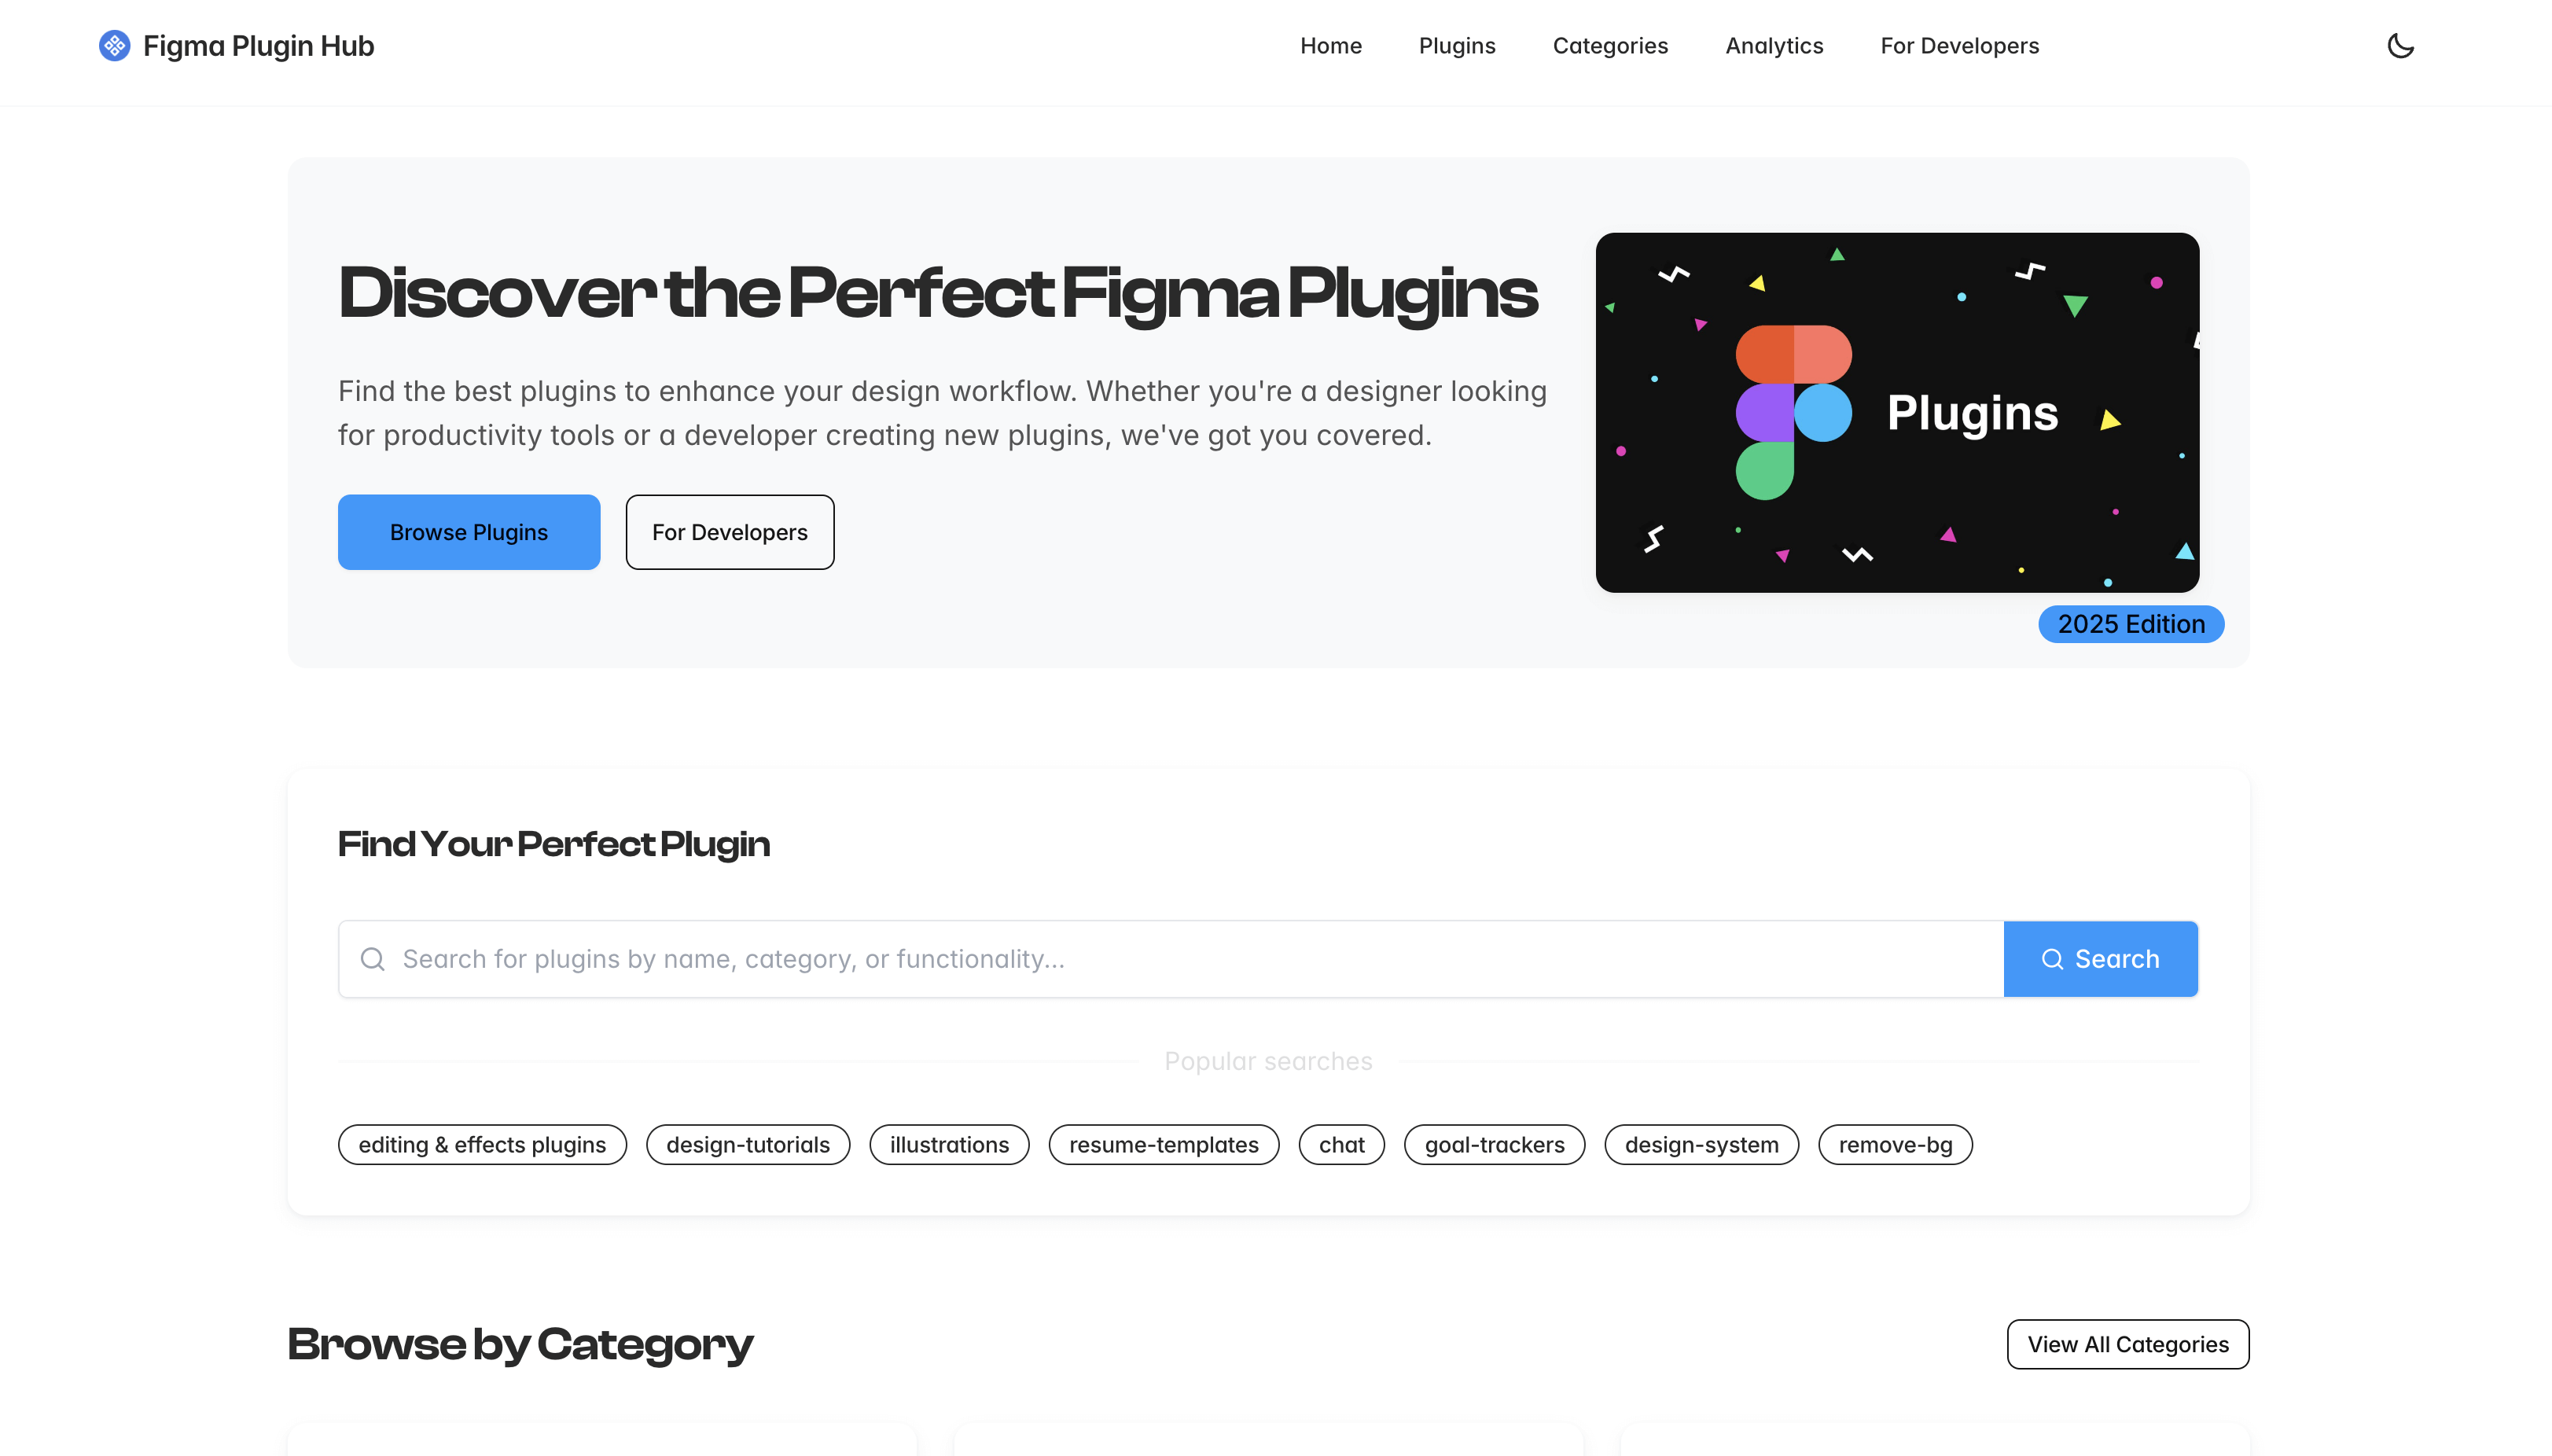Open the View All Categories page
The image size is (2552, 1456).
pos(2127,1344)
